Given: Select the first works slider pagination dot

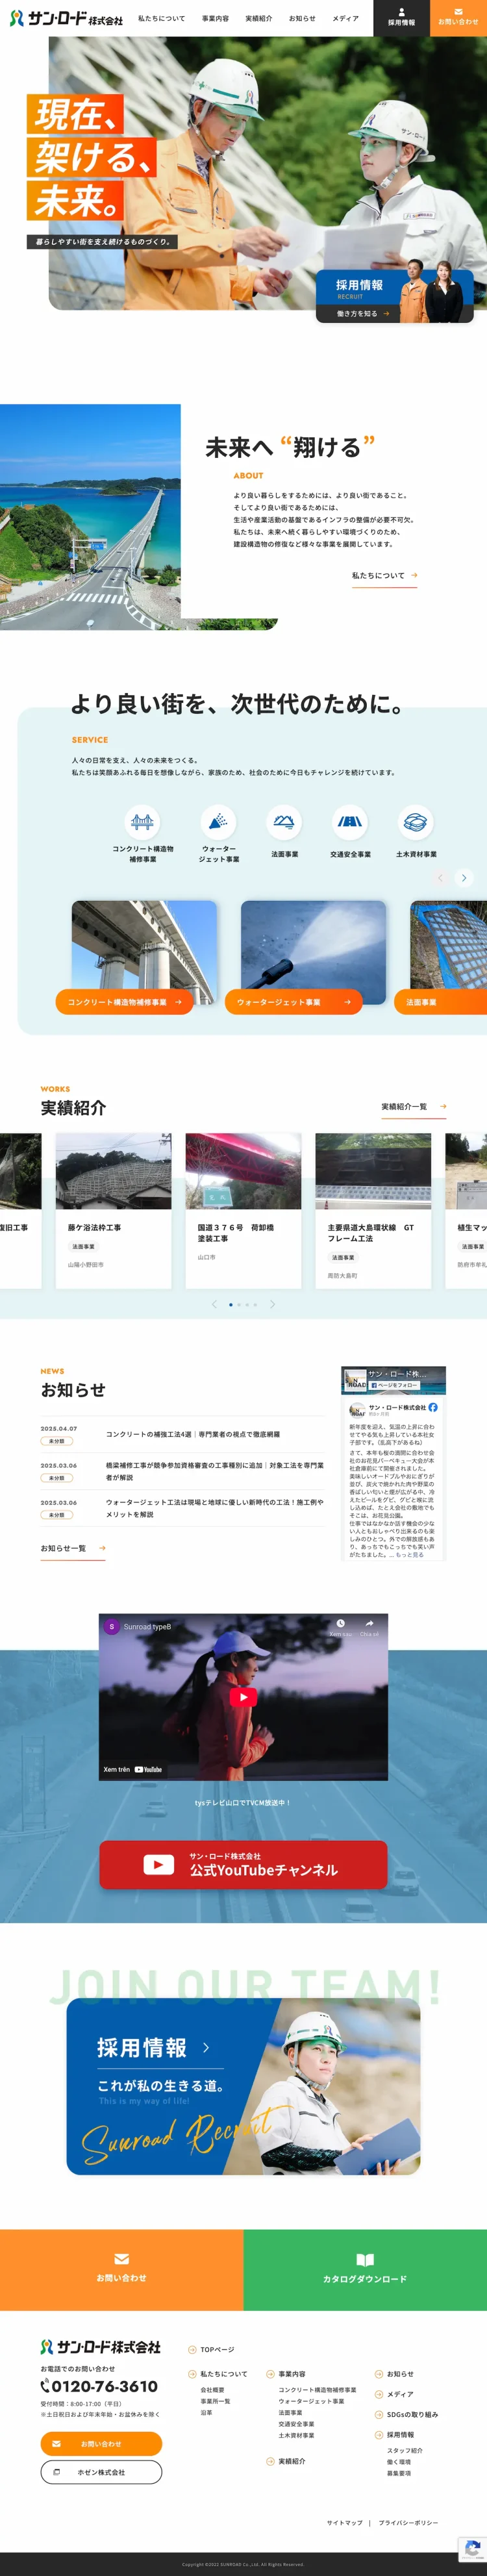Looking at the screenshot, I should [231, 1305].
